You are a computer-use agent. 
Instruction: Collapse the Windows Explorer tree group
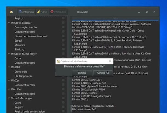click(x=9, y=23)
